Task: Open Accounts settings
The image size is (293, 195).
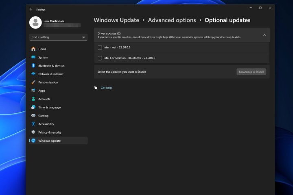Action: point(58,99)
